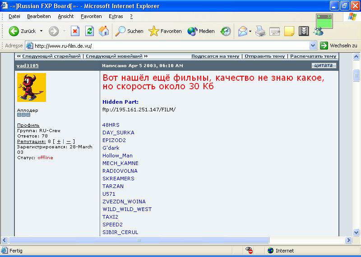Open the vad3105 username link
Screen dimensions: 361x257
coord(28,65)
